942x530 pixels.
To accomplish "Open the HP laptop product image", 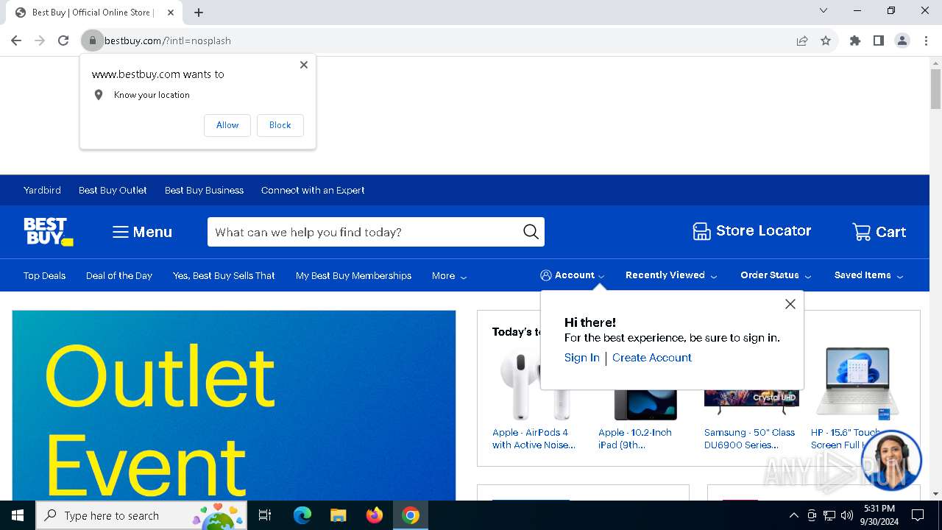I will coord(857,383).
